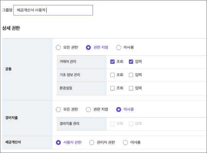
Task: Choose 모든 권한 radio in 경비지출 section
Action: point(59,110)
